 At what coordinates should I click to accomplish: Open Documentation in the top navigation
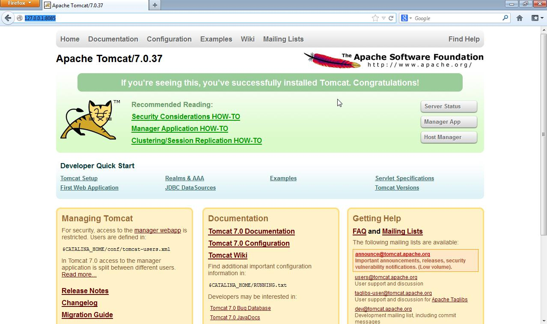[x=113, y=39]
